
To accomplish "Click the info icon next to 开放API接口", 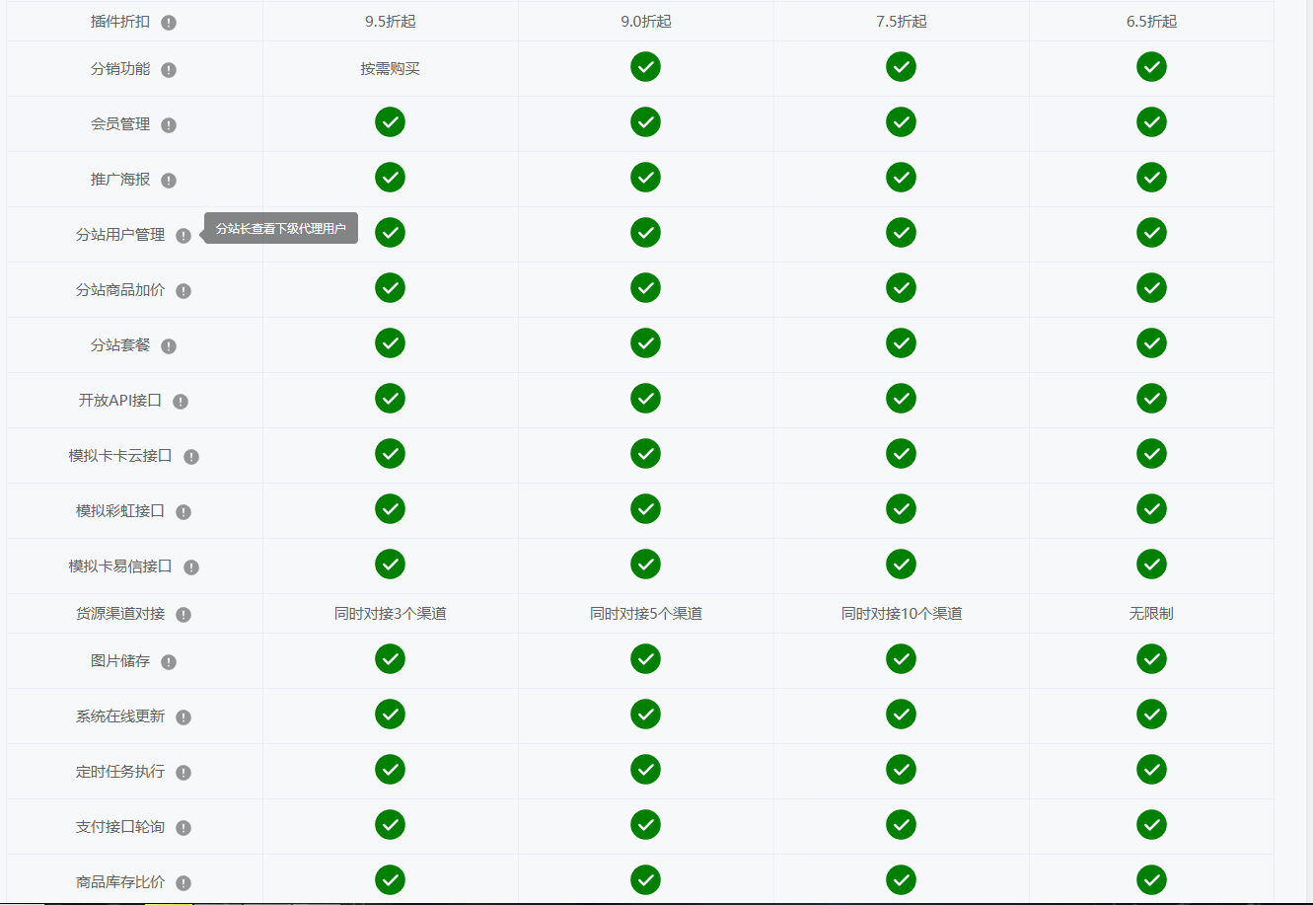I will coord(181,402).
